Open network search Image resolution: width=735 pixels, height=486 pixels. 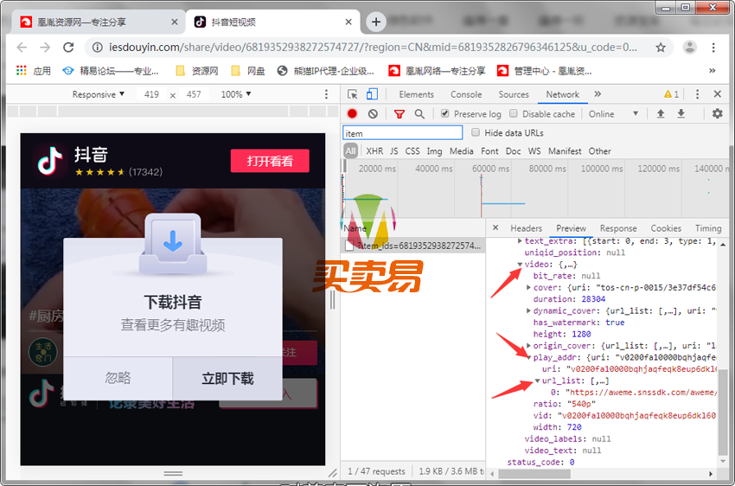point(419,114)
